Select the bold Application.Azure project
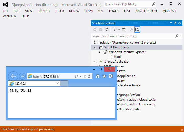Screen dimensions: 184x132 [x=129, y=85]
